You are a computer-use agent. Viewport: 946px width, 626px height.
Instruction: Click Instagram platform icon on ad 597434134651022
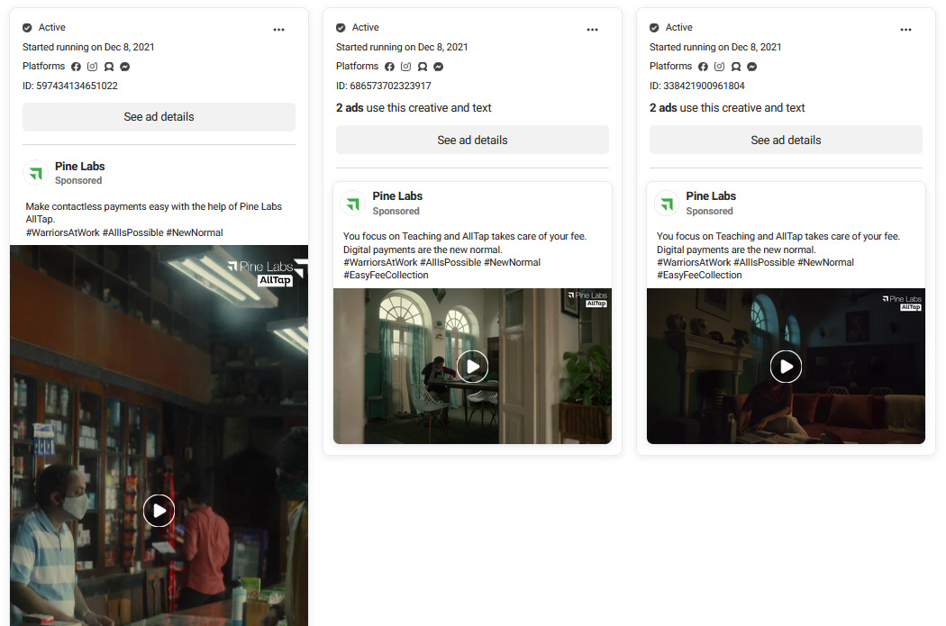pyautogui.click(x=92, y=67)
